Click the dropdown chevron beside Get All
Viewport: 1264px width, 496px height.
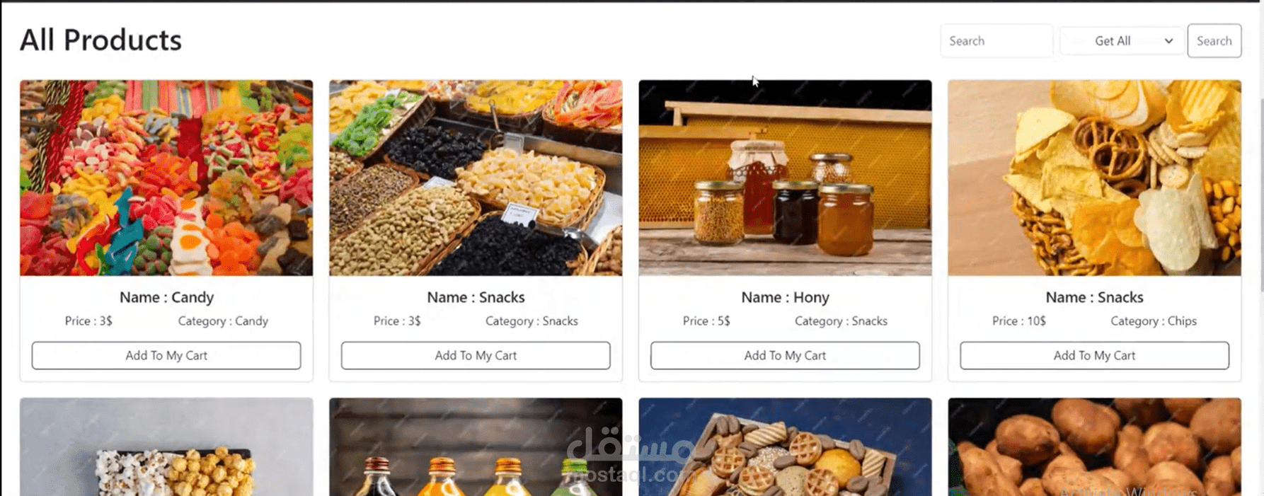(1168, 41)
